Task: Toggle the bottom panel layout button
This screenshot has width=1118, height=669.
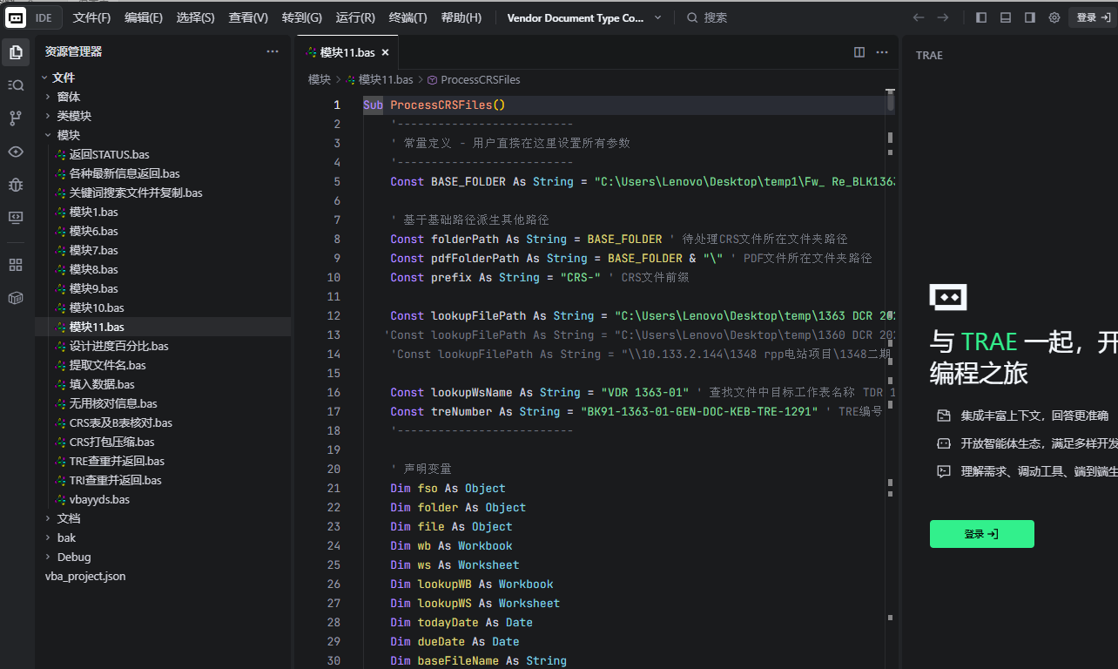Action: pos(1006,17)
